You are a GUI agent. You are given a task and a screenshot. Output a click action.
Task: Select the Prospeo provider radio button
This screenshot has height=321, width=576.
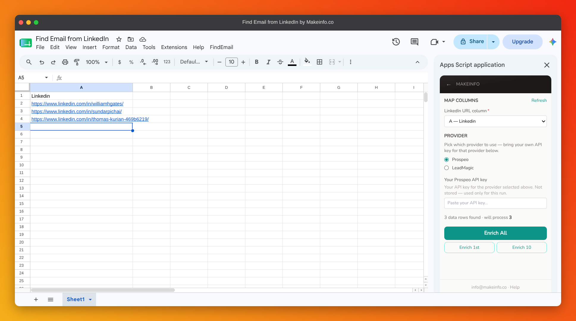[446, 159]
